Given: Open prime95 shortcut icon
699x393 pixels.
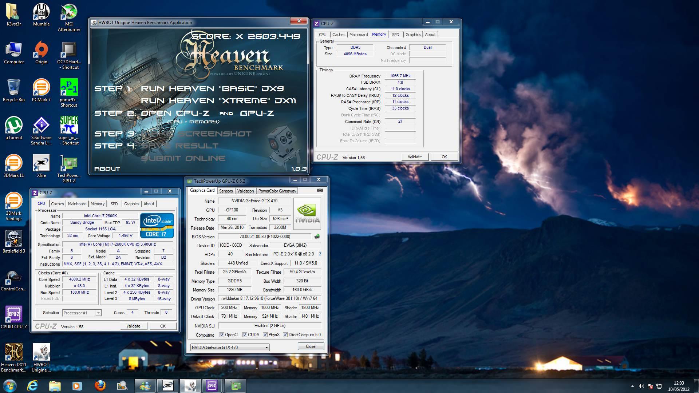Looking at the screenshot, I should (69, 94).
